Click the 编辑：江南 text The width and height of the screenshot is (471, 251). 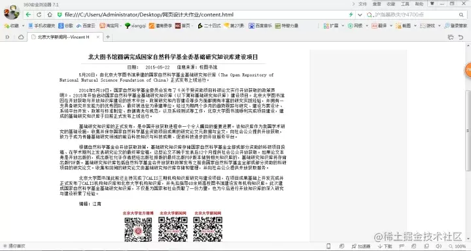click(90, 204)
